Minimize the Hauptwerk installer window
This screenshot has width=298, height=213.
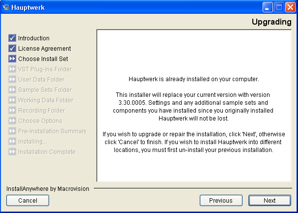click(x=268, y=7)
